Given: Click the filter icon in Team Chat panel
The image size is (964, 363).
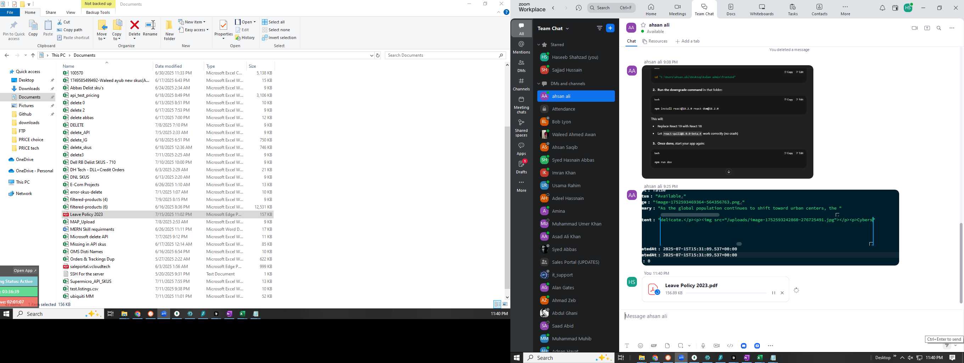Looking at the screenshot, I should tap(599, 28).
